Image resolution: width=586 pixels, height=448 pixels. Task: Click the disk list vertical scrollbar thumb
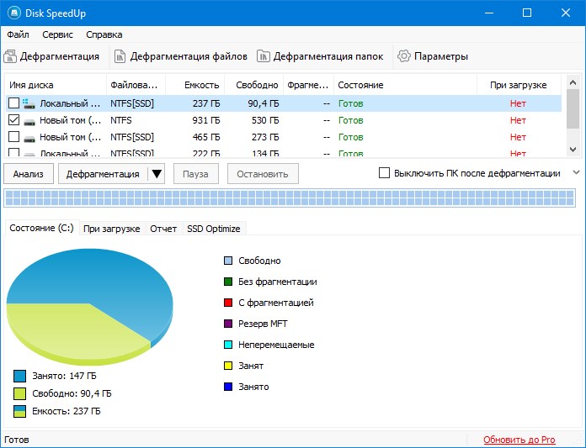pyautogui.click(x=573, y=109)
